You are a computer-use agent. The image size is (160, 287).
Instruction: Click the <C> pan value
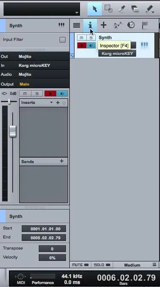[x=4, y=94]
